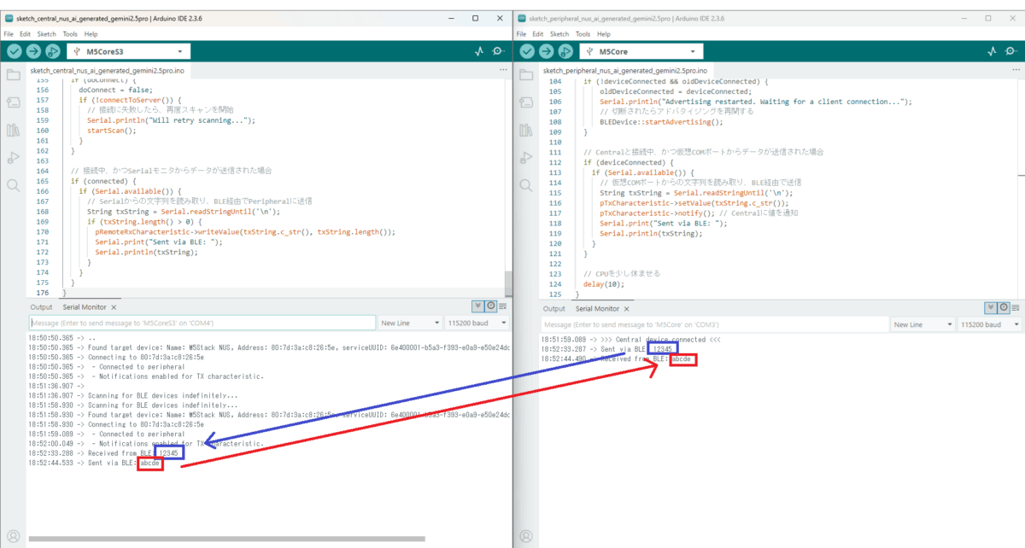
Task: Open Sketchbook folder in peripheral sketch sidebar
Action: pyautogui.click(x=526, y=75)
